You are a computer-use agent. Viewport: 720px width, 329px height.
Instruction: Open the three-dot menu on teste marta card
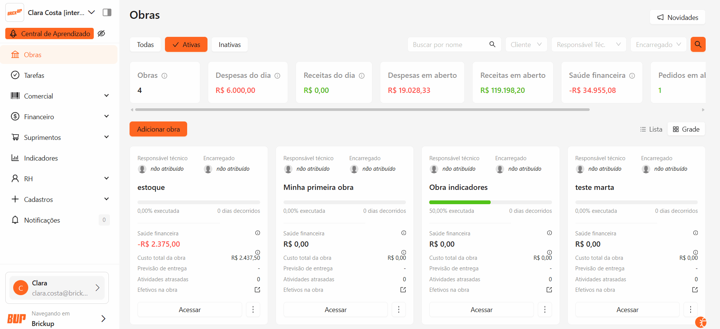690,309
